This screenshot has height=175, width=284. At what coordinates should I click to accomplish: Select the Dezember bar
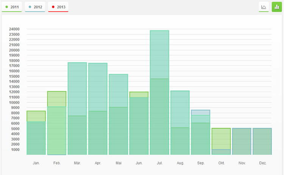coord(262,142)
